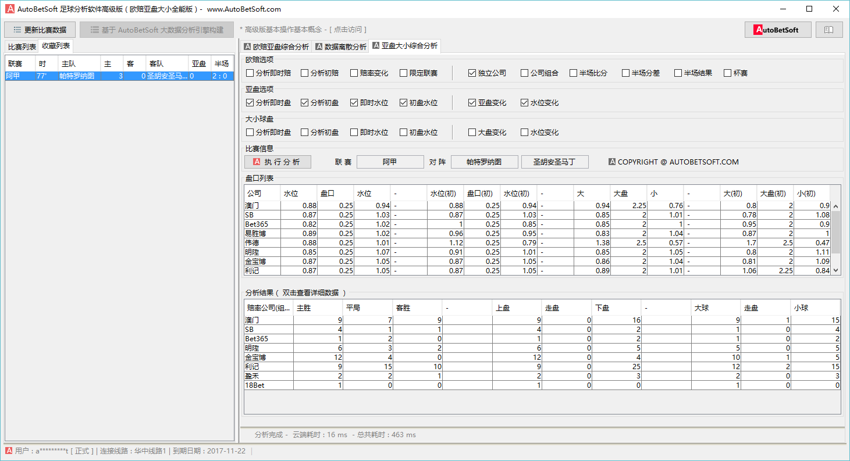
Task: Click the red A application icon in title bar
Action: tap(10, 9)
